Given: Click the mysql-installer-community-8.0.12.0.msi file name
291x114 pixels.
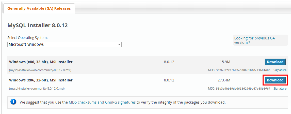Looking at the screenshot, I should 37,89.
